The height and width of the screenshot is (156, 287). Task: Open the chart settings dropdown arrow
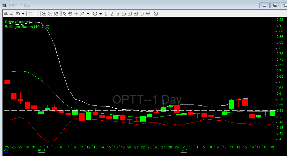click(23, 14)
